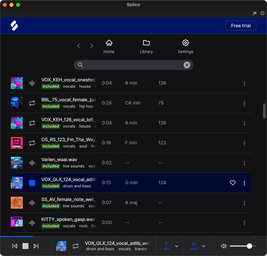Click the Free trial button

(241, 26)
